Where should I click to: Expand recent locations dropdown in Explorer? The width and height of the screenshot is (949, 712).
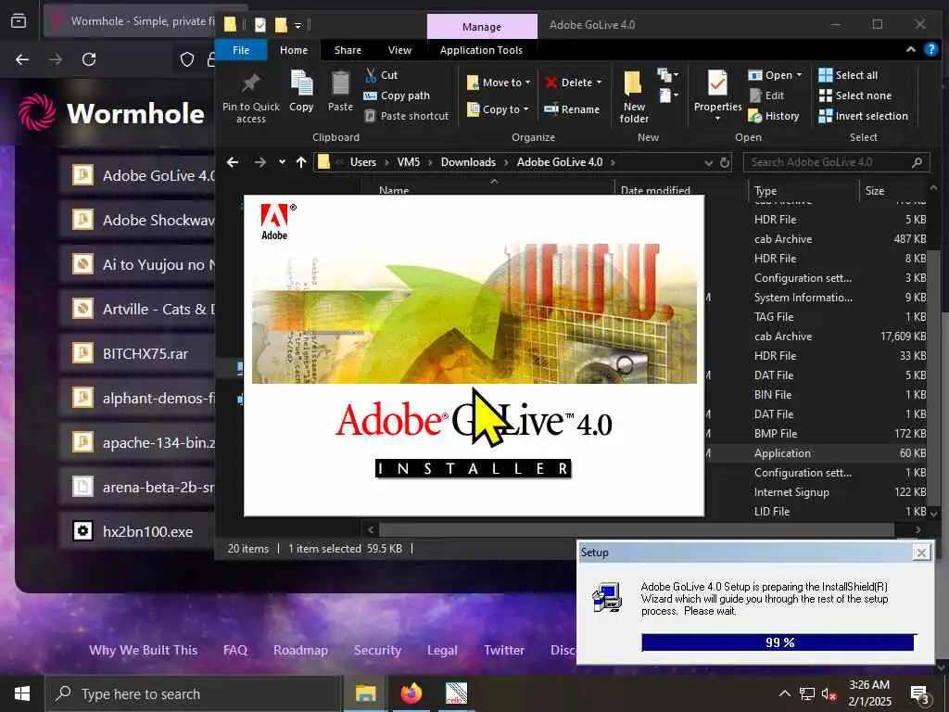click(282, 162)
